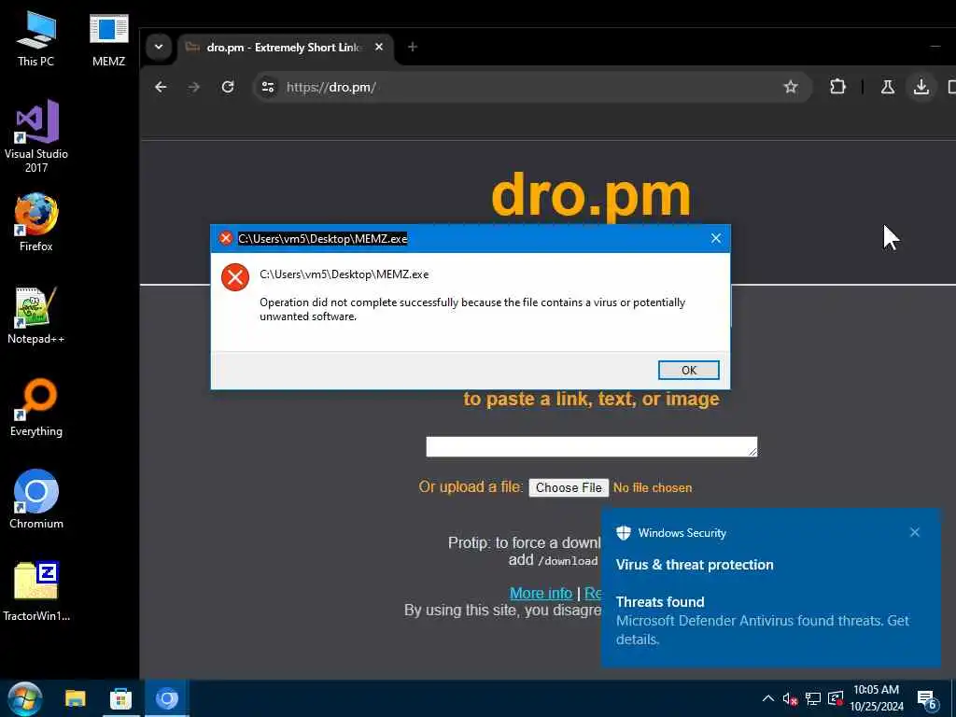Click the browser back arrow
This screenshot has width=956, height=717.
pos(161,87)
